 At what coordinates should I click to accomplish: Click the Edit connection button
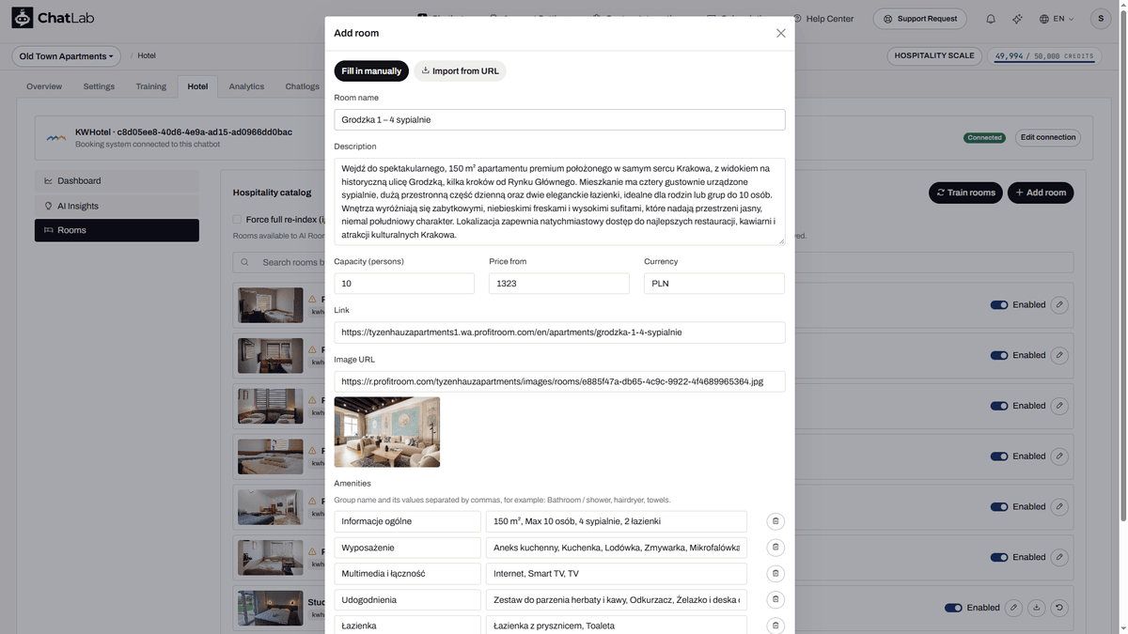(x=1048, y=137)
